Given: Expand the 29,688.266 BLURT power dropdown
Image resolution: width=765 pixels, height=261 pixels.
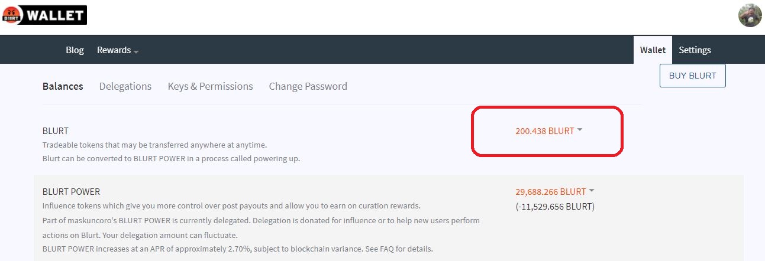Looking at the screenshot, I should [550, 192].
